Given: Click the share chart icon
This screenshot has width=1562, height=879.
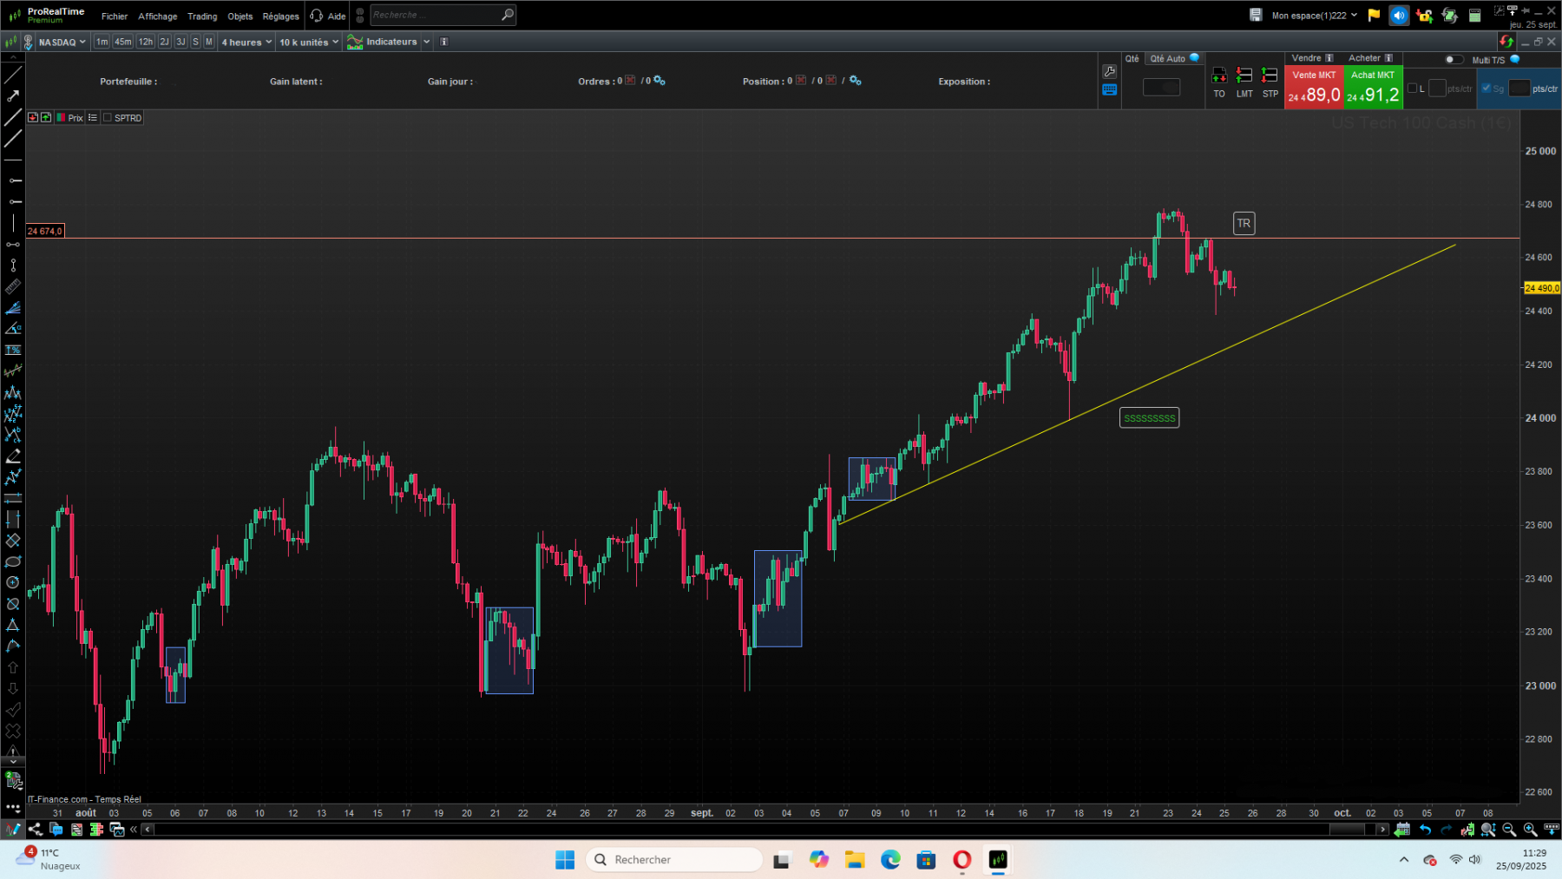Looking at the screenshot, I should click(36, 830).
